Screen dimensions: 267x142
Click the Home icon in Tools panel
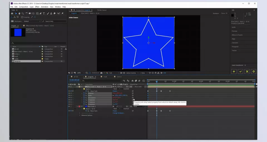12,13
